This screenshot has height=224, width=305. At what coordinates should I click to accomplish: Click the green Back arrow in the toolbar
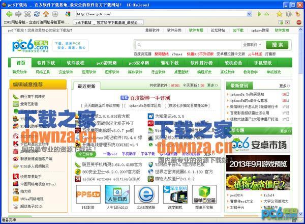[x=9, y=14]
